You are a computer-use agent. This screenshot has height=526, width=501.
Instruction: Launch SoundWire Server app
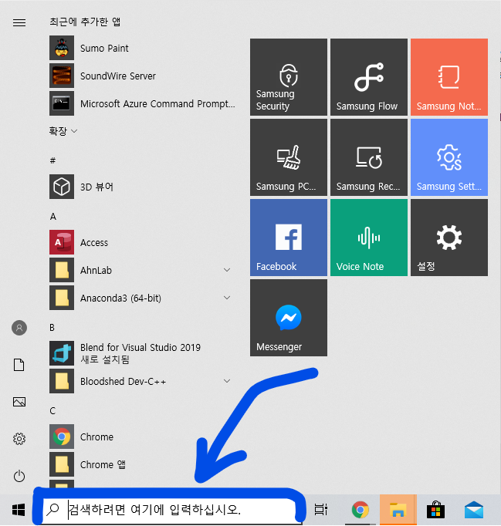tap(141, 76)
